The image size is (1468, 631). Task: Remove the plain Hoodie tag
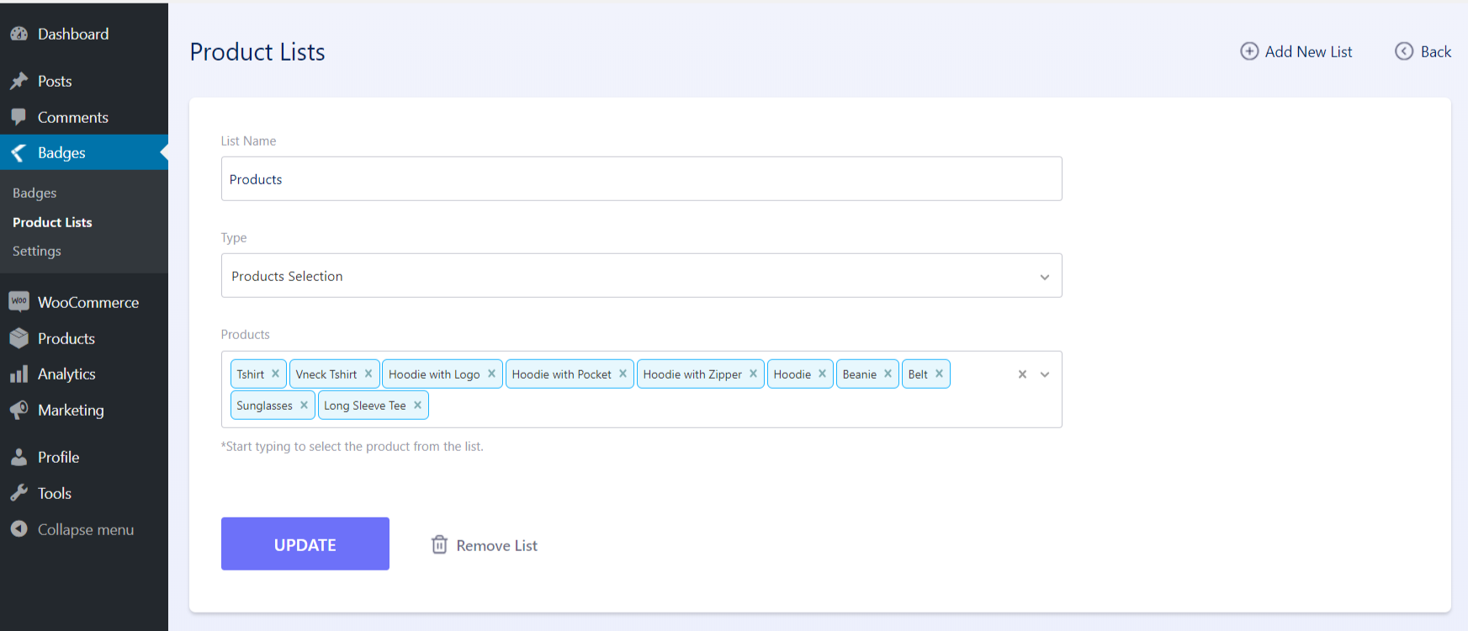822,374
